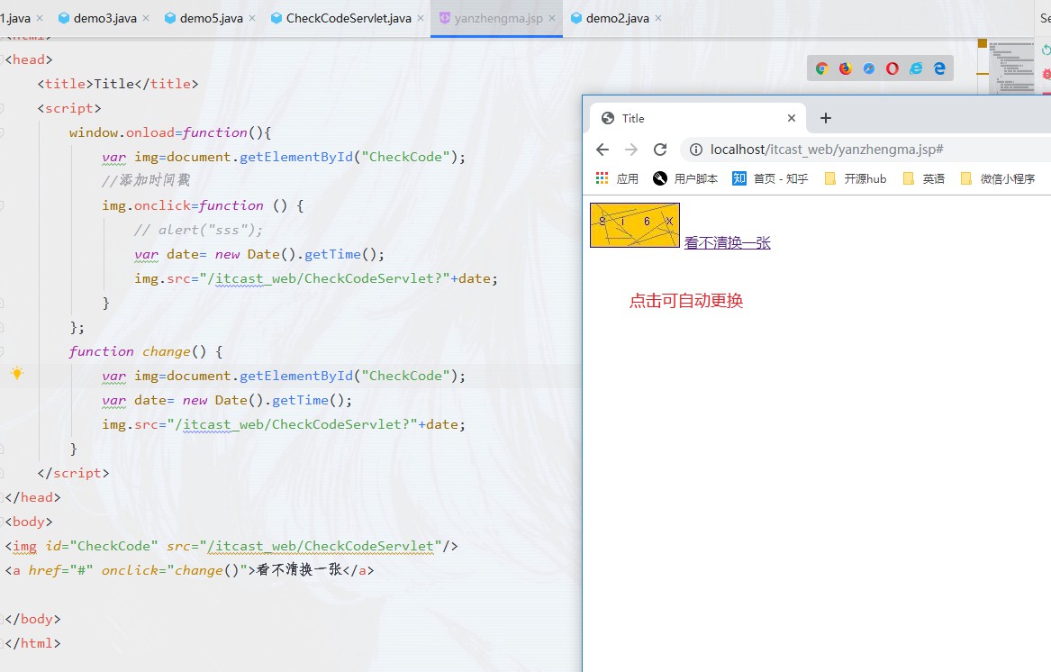The width and height of the screenshot is (1051, 672).
Task: Open the 英语 bookmark folder
Action: tap(924, 178)
